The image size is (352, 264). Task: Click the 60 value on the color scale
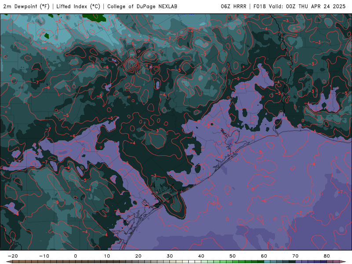pos(264,256)
